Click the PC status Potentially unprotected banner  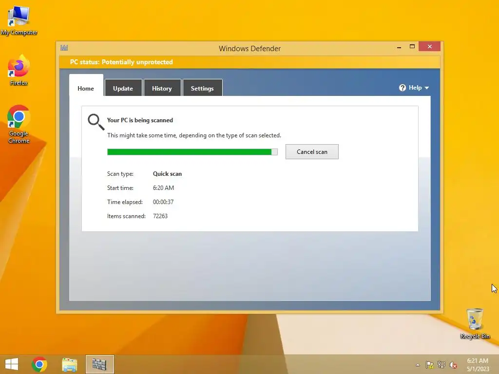coord(249,62)
